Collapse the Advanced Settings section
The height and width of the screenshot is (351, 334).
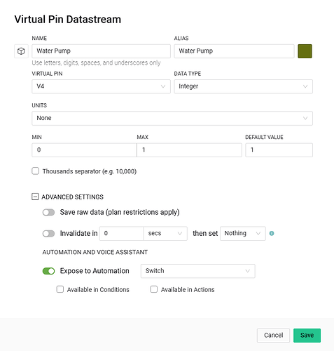[x=35, y=197]
